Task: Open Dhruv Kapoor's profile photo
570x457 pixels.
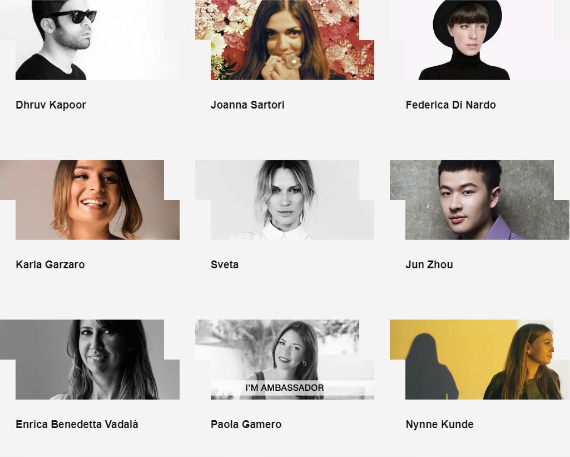Action: pyautogui.click(x=90, y=40)
